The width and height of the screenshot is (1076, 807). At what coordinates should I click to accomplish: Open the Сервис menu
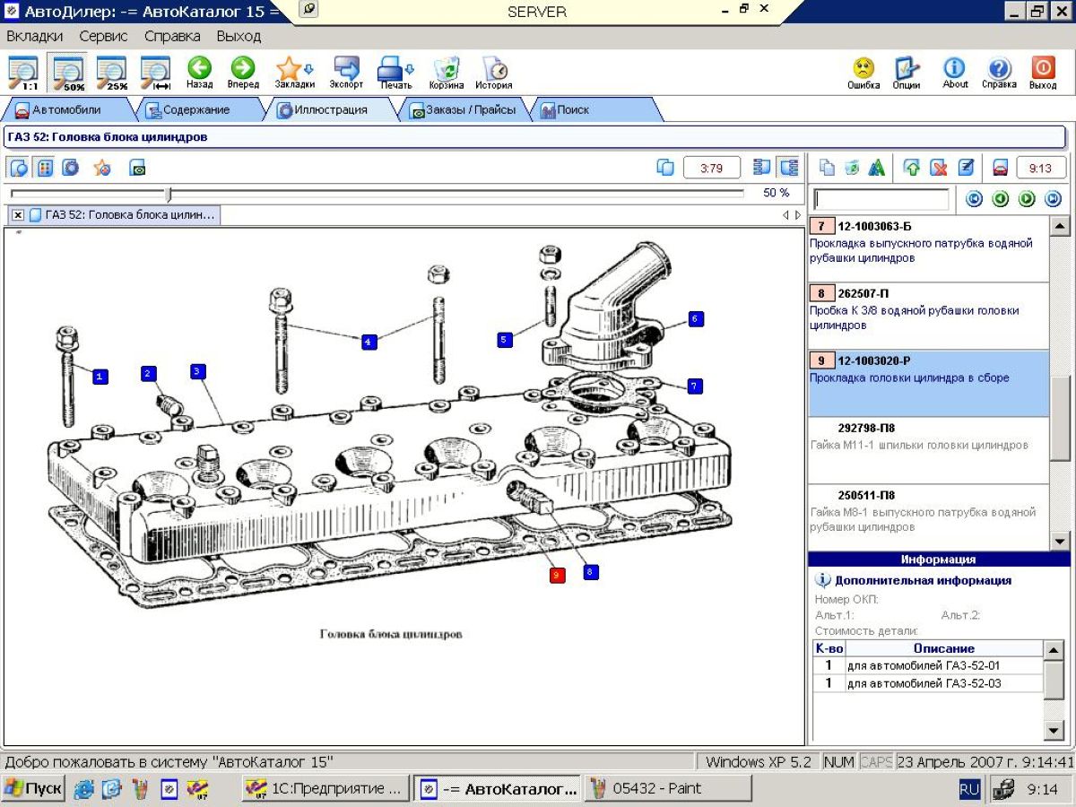[103, 37]
